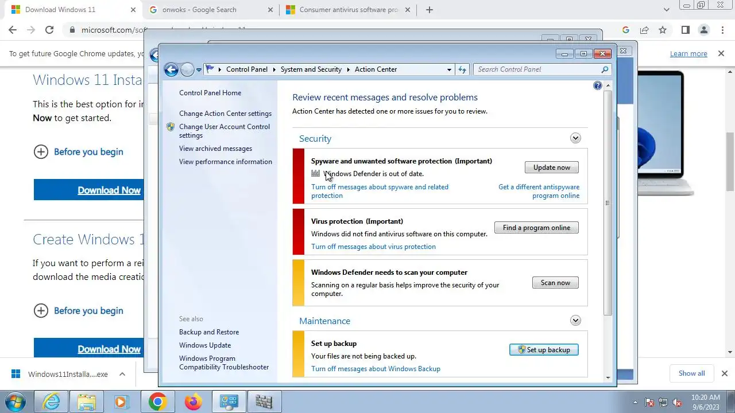Open recent pages dropdown beside Forward arrow
This screenshot has width=735, height=413.
click(199, 70)
